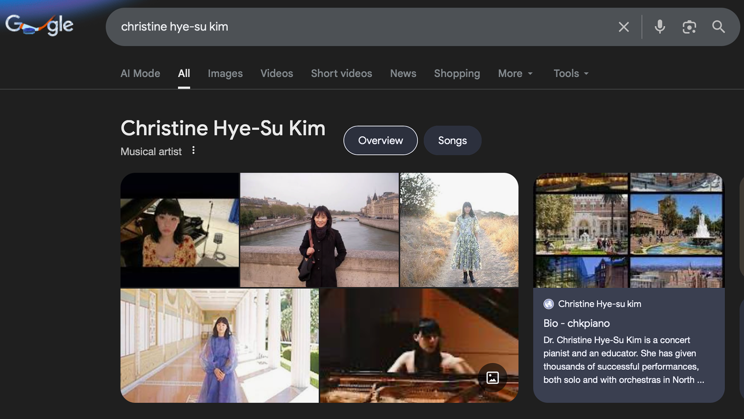Switch to the News tab
The width and height of the screenshot is (744, 419).
pyautogui.click(x=403, y=73)
